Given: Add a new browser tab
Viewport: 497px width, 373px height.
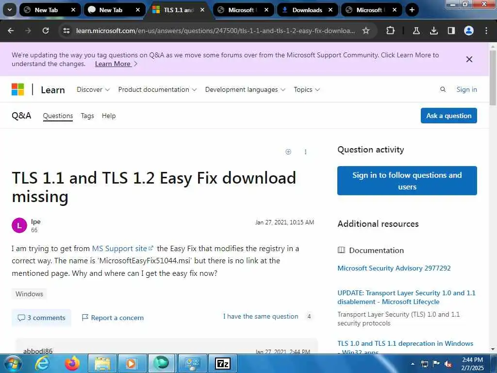Looking at the screenshot, I should [x=412, y=10].
